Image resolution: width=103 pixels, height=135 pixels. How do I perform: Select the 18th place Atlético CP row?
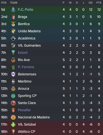point(51,132)
